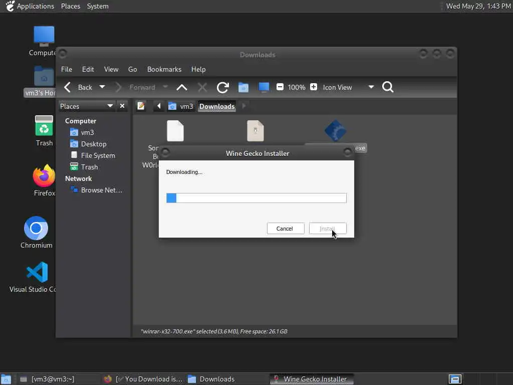This screenshot has height=385, width=513.
Task: Click the status bar selection text
Action: click(x=214, y=331)
